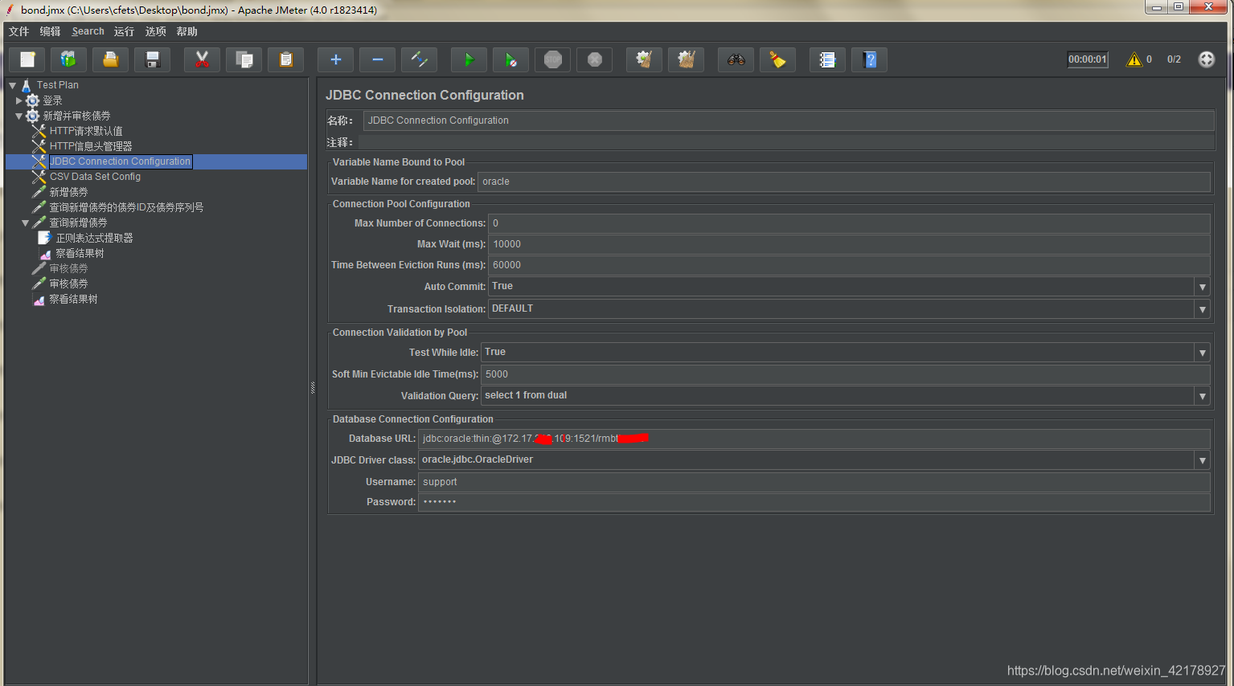1234x686 pixels.
Task: Select 正则表达式提取器 in the tree
Action: pos(94,238)
